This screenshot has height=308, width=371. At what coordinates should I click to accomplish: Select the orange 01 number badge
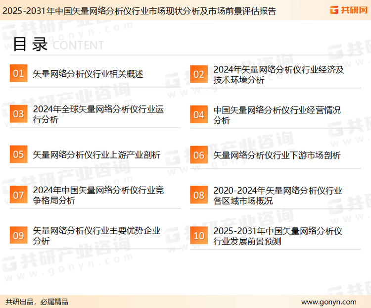pyautogui.click(x=18, y=73)
